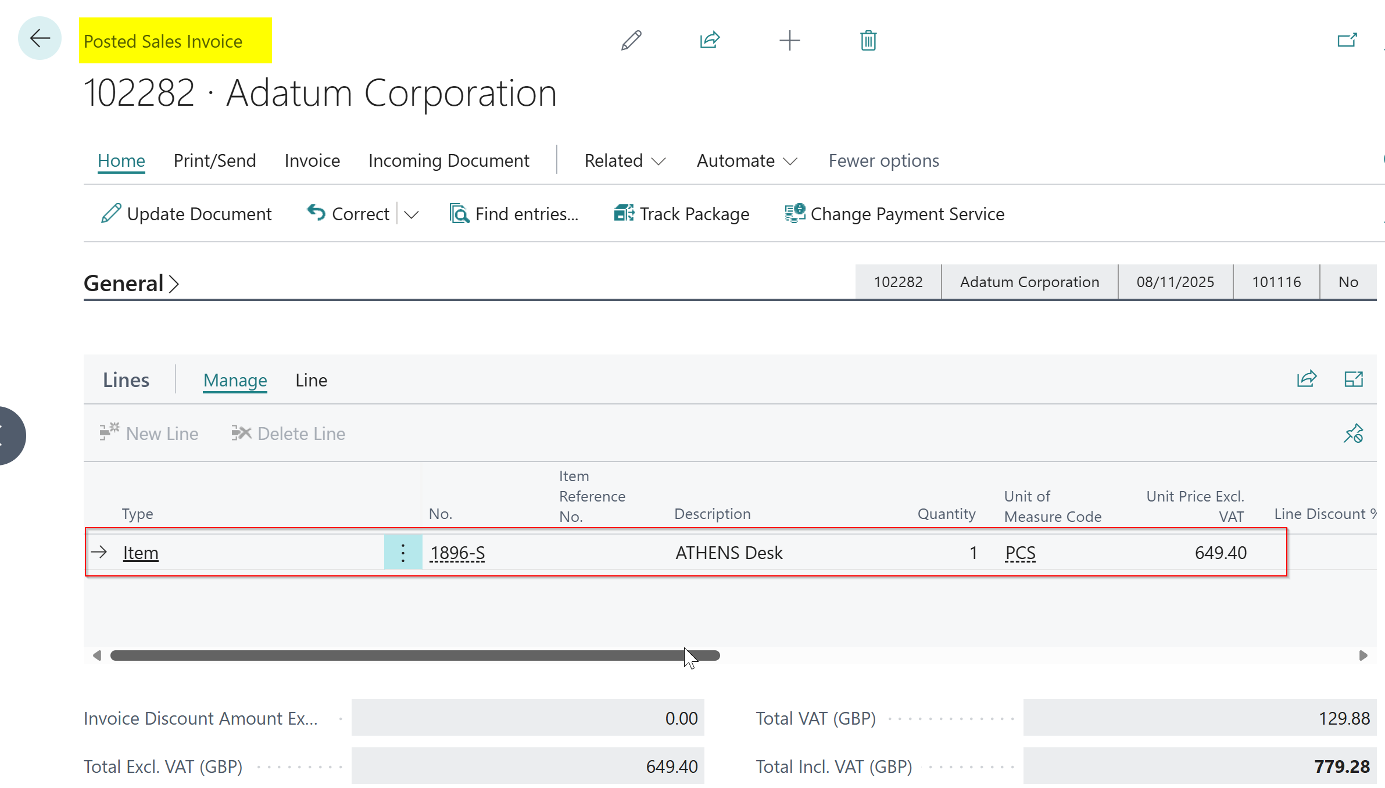Image resolution: width=1385 pixels, height=788 pixels.
Task: Click the horizontal scrollbar thumb
Action: [x=415, y=656]
